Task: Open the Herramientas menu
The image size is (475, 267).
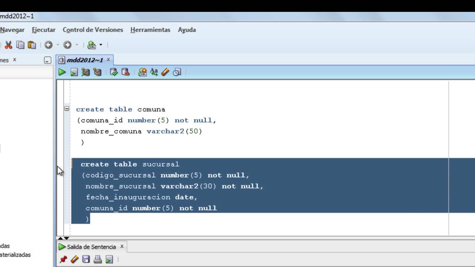Action: [150, 30]
